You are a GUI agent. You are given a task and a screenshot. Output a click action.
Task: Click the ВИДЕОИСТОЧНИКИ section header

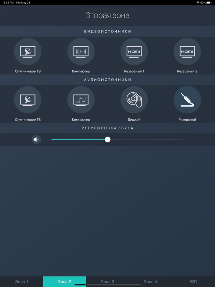point(107,31)
